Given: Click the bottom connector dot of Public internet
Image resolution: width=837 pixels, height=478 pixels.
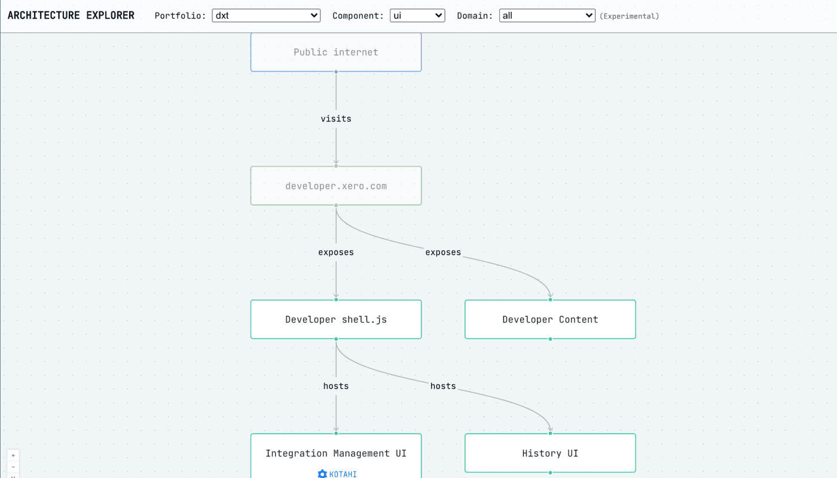Looking at the screenshot, I should (336, 72).
